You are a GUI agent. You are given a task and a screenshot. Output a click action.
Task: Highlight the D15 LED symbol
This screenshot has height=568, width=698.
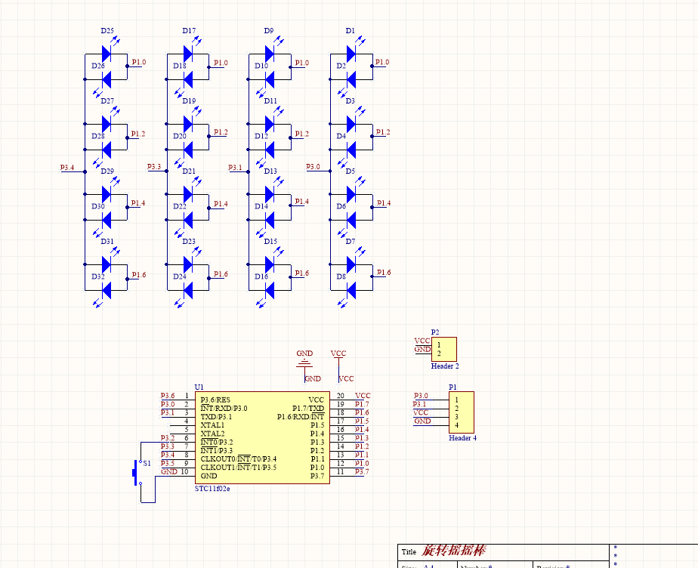[270, 264]
